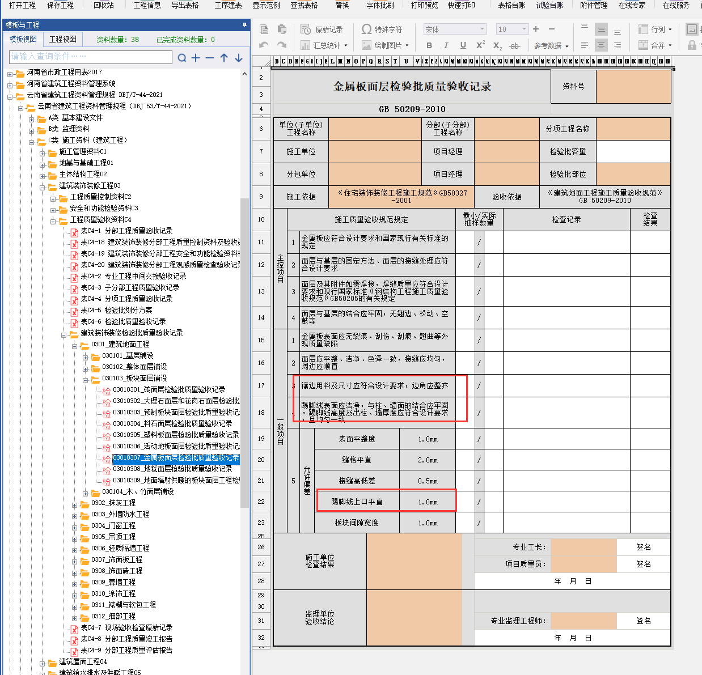Expand the 主体结构工程02 folder

[42, 176]
